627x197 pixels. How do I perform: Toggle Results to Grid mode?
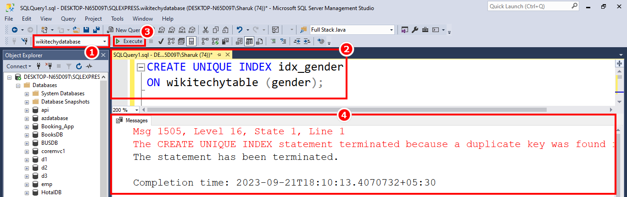(x=249, y=41)
